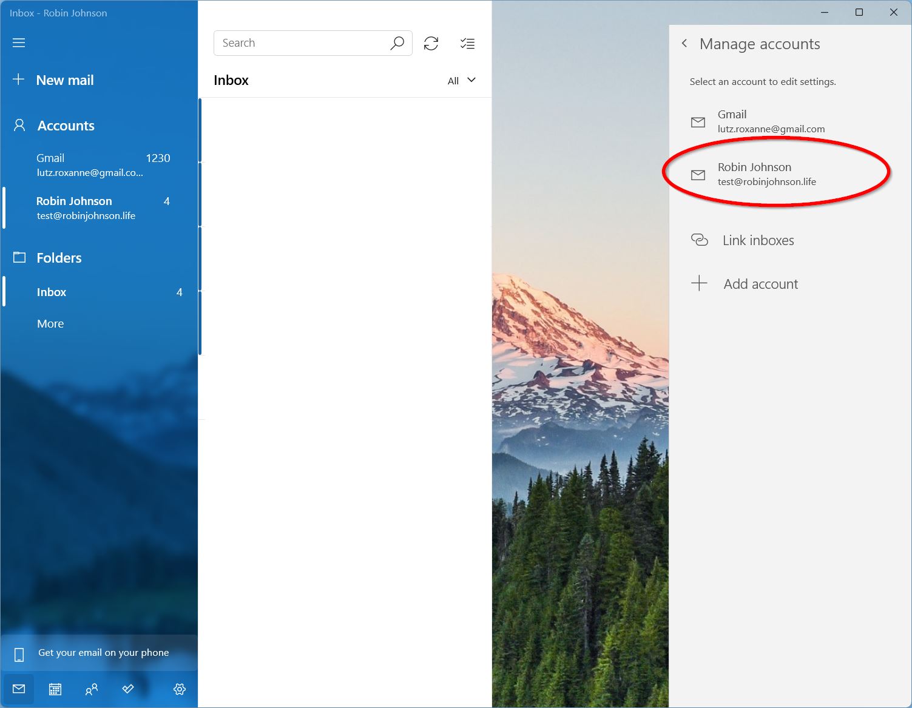Image resolution: width=912 pixels, height=708 pixels.
Task: Click the search magnifier icon
Action: click(x=397, y=43)
